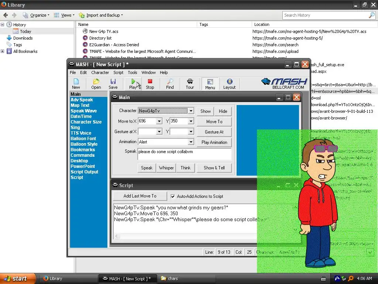
Task: Open the Script menu in menu bar
Action: [118, 72]
